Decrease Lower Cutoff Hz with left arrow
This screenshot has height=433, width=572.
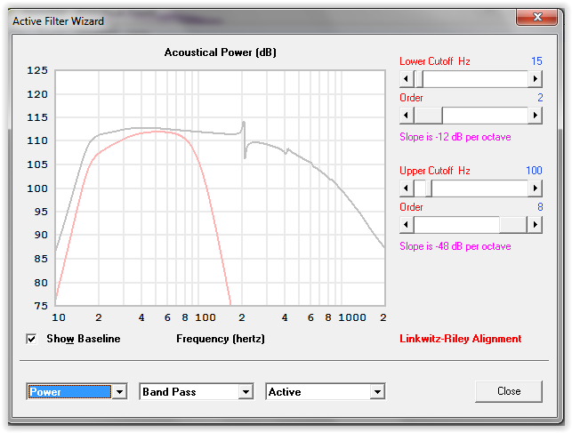[x=407, y=79]
